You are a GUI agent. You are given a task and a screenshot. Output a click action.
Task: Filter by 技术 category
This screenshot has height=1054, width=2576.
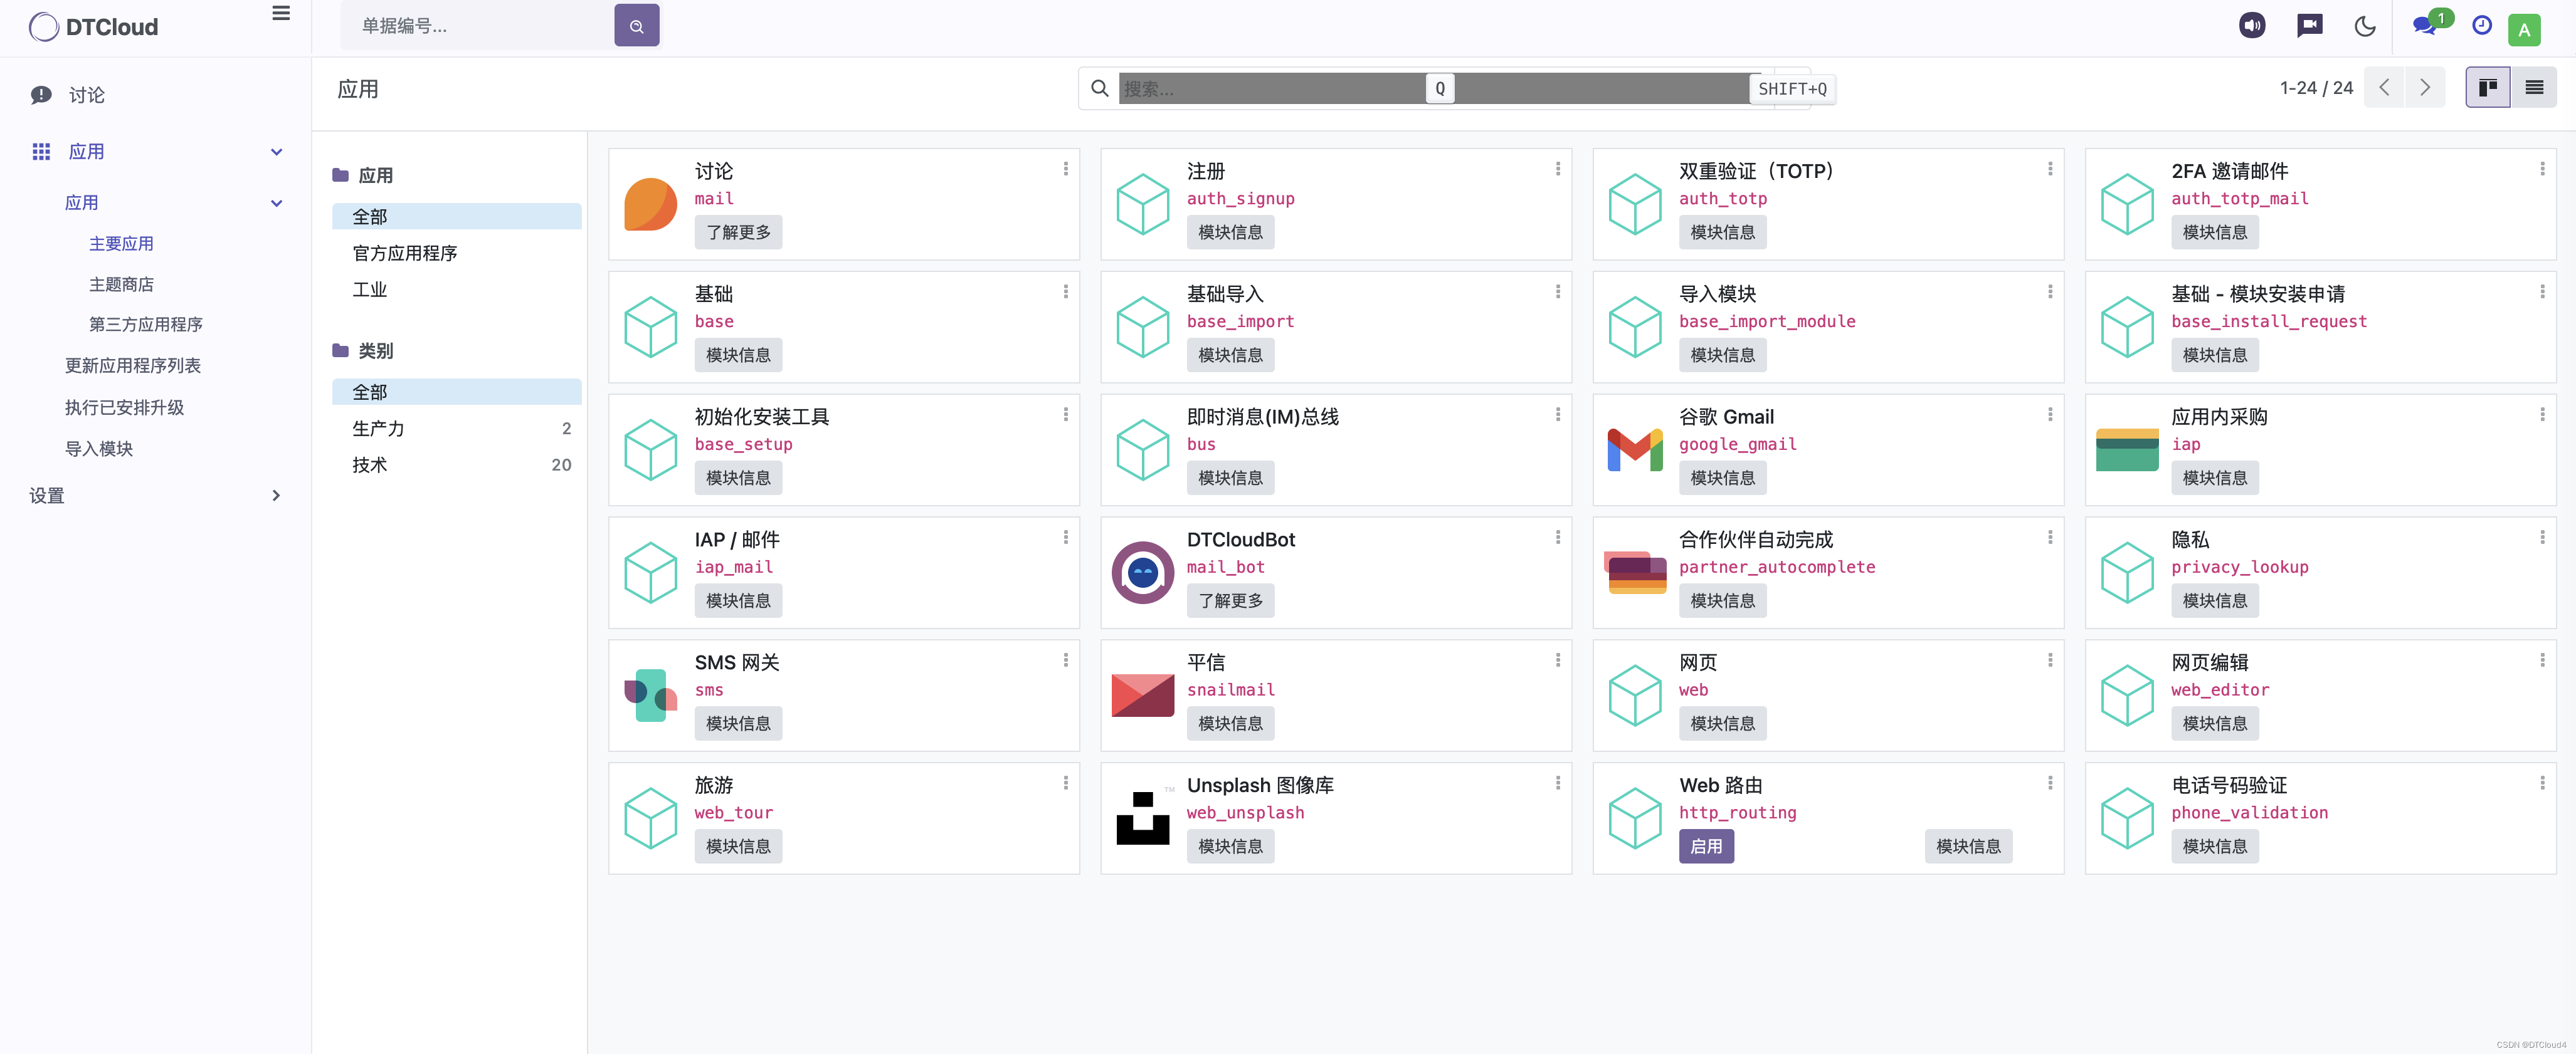tap(369, 464)
